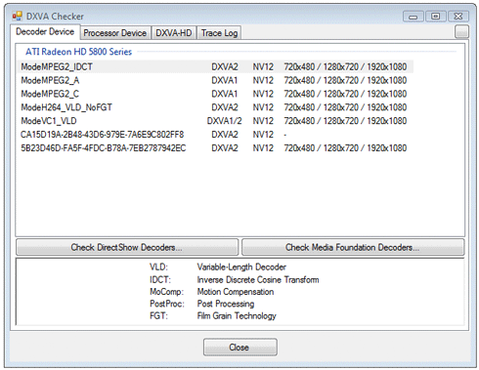Open the Processor Device tab

point(115,33)
